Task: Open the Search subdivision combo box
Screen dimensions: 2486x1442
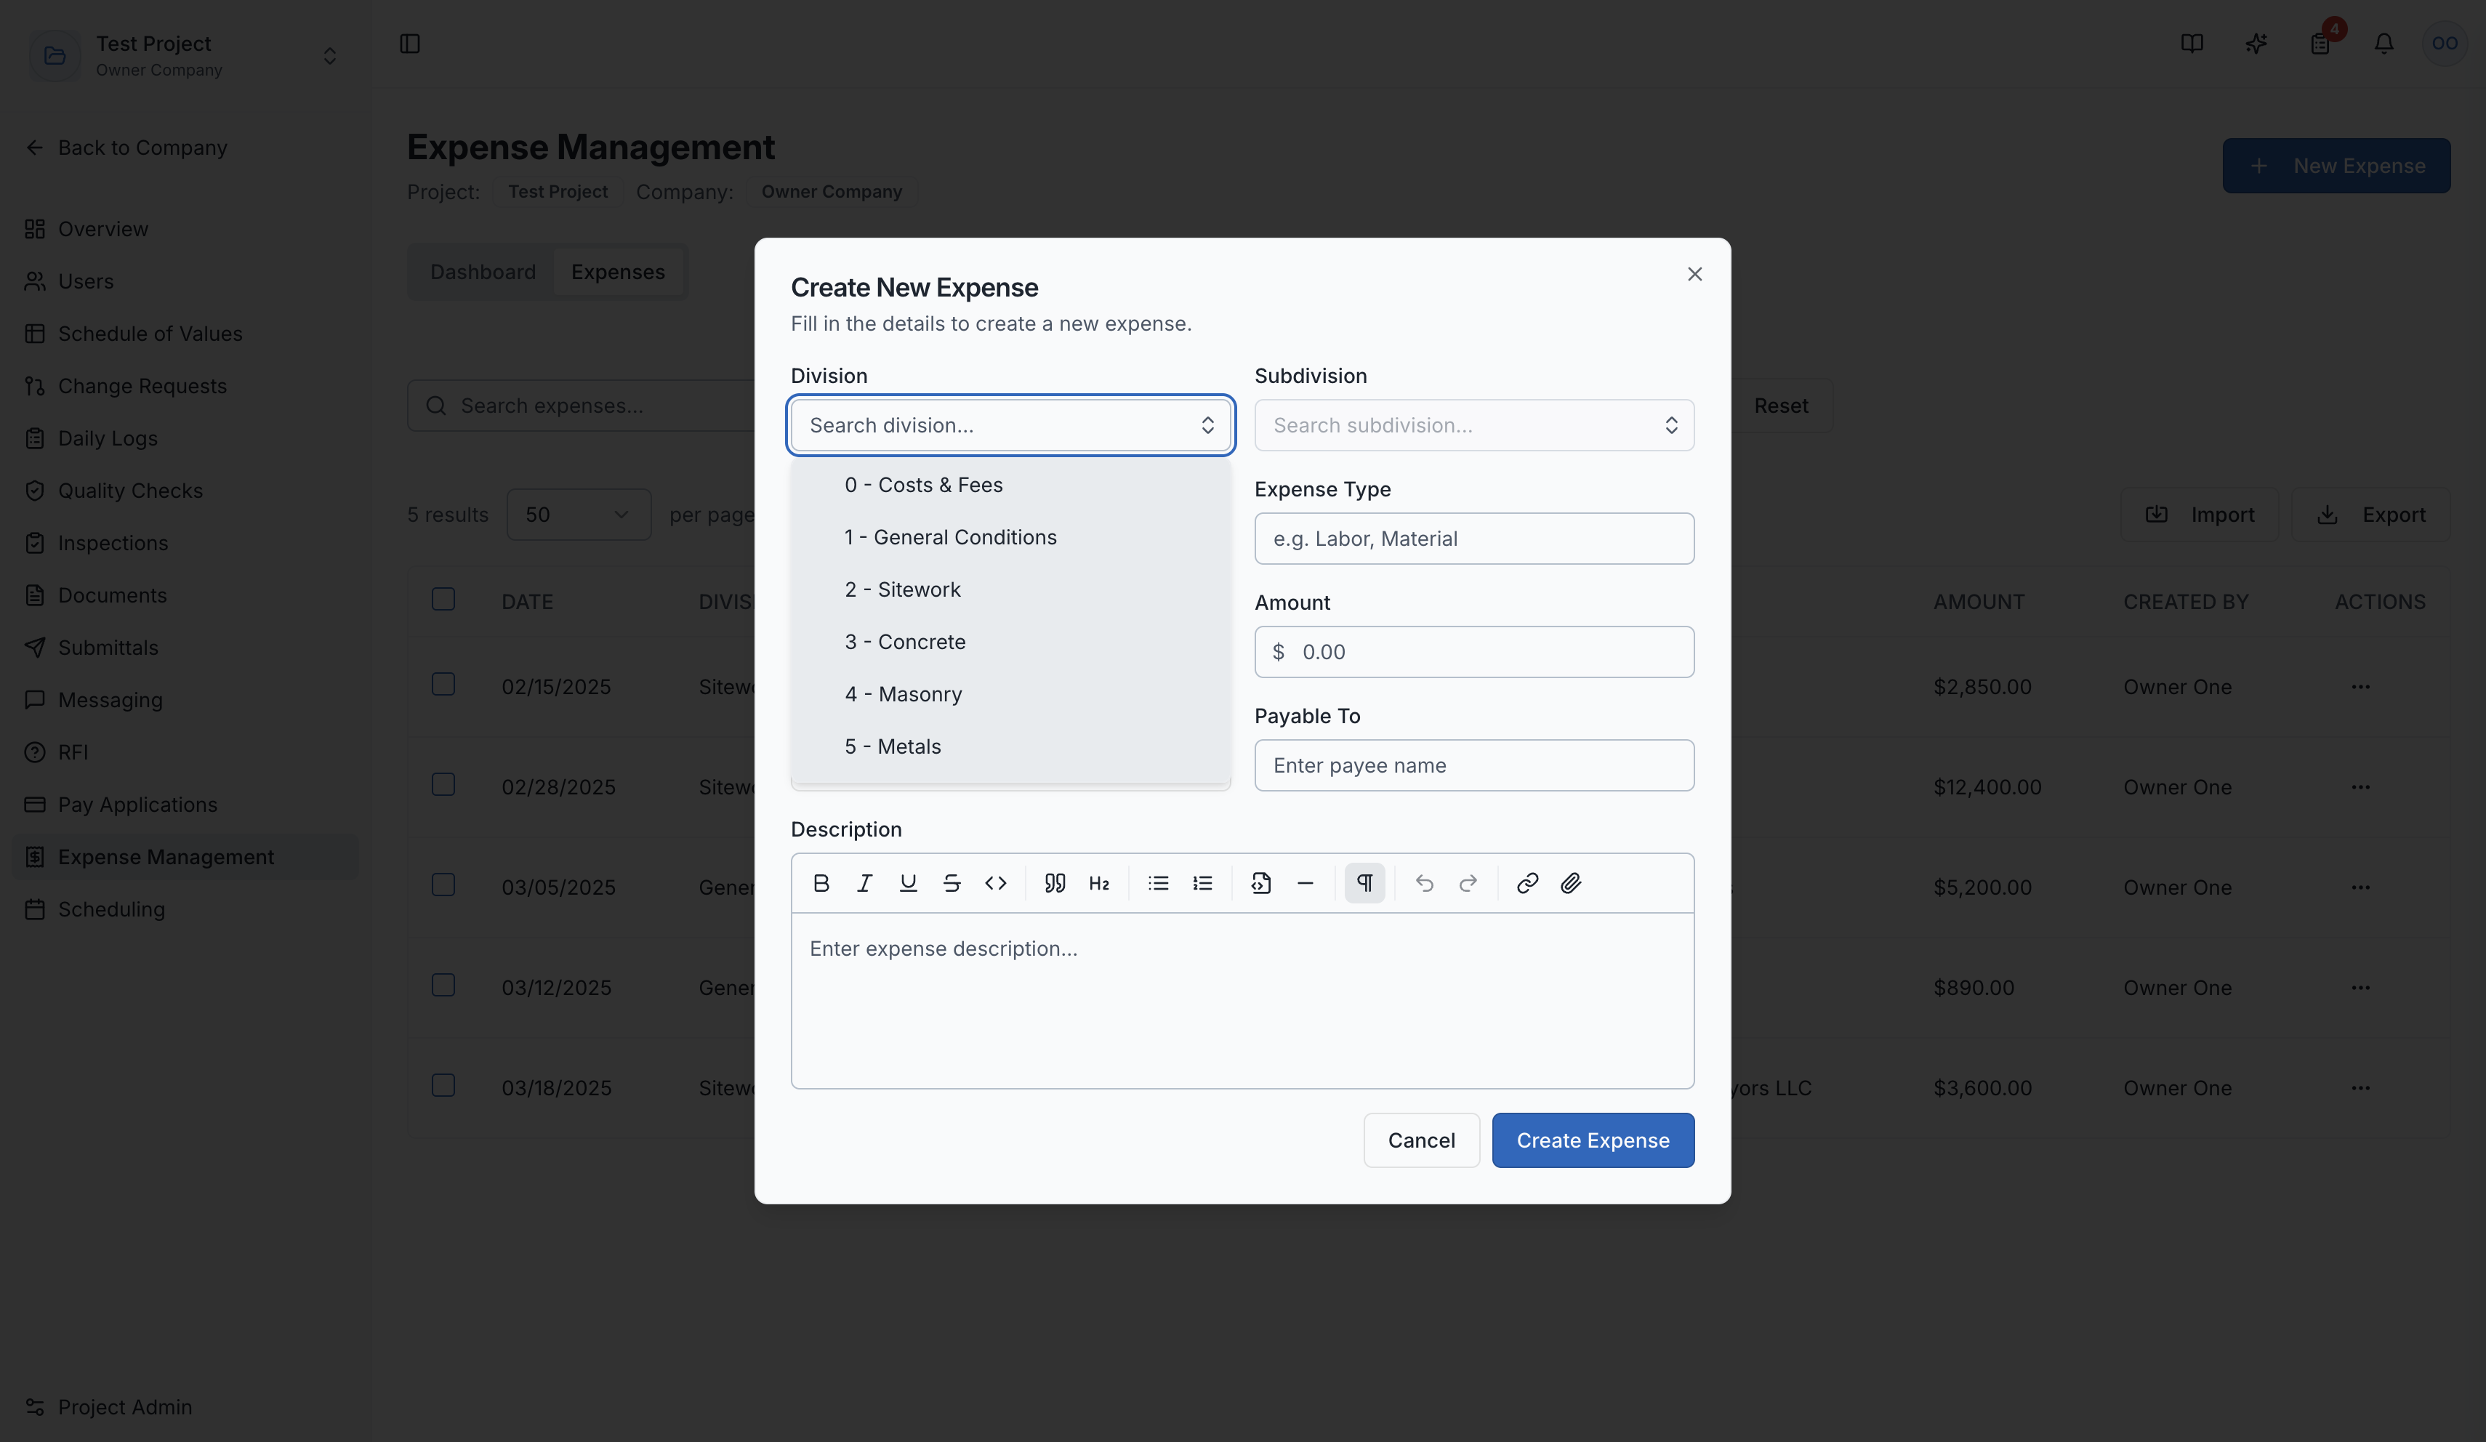Action: pos(1474,425)
